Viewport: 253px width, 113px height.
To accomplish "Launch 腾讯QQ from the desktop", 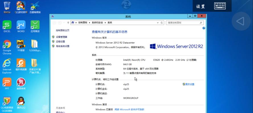I will click(21, 103).
